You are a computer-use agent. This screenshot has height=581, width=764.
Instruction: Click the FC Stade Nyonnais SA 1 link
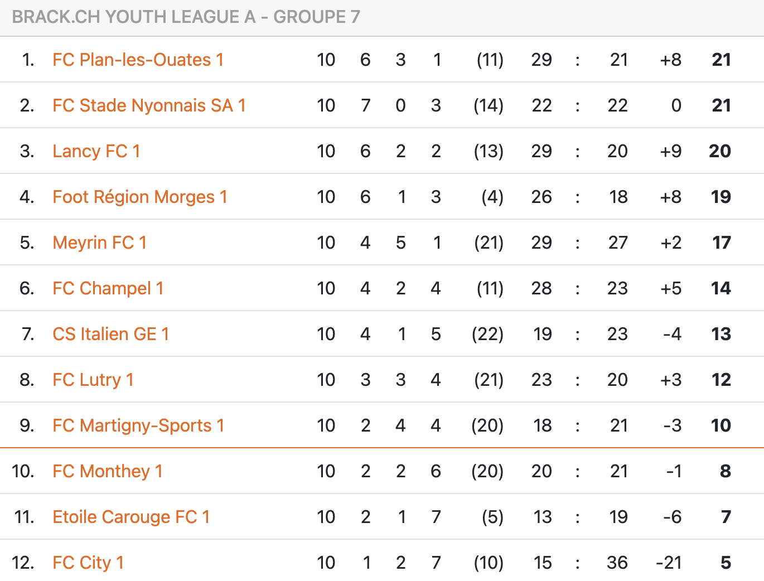click(x=149, y=105)
